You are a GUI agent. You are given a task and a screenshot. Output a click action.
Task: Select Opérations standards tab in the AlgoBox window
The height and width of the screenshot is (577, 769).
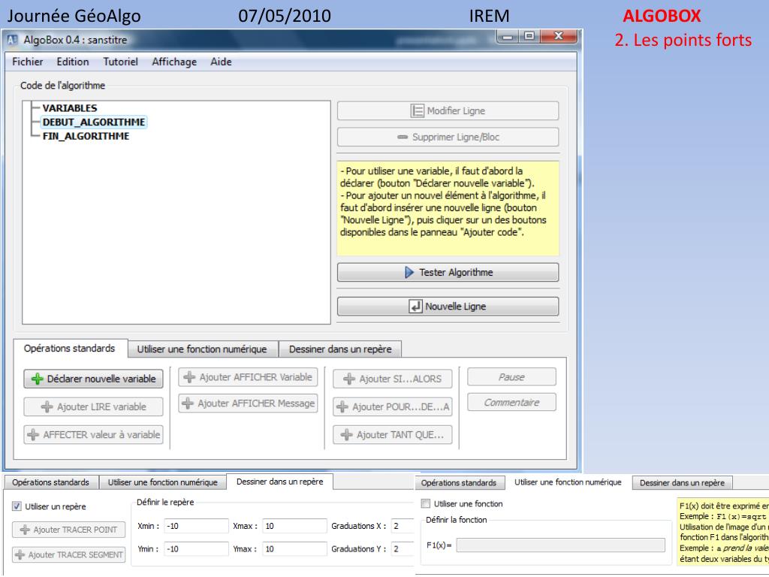pyautogui.click(x=70, y=349)
